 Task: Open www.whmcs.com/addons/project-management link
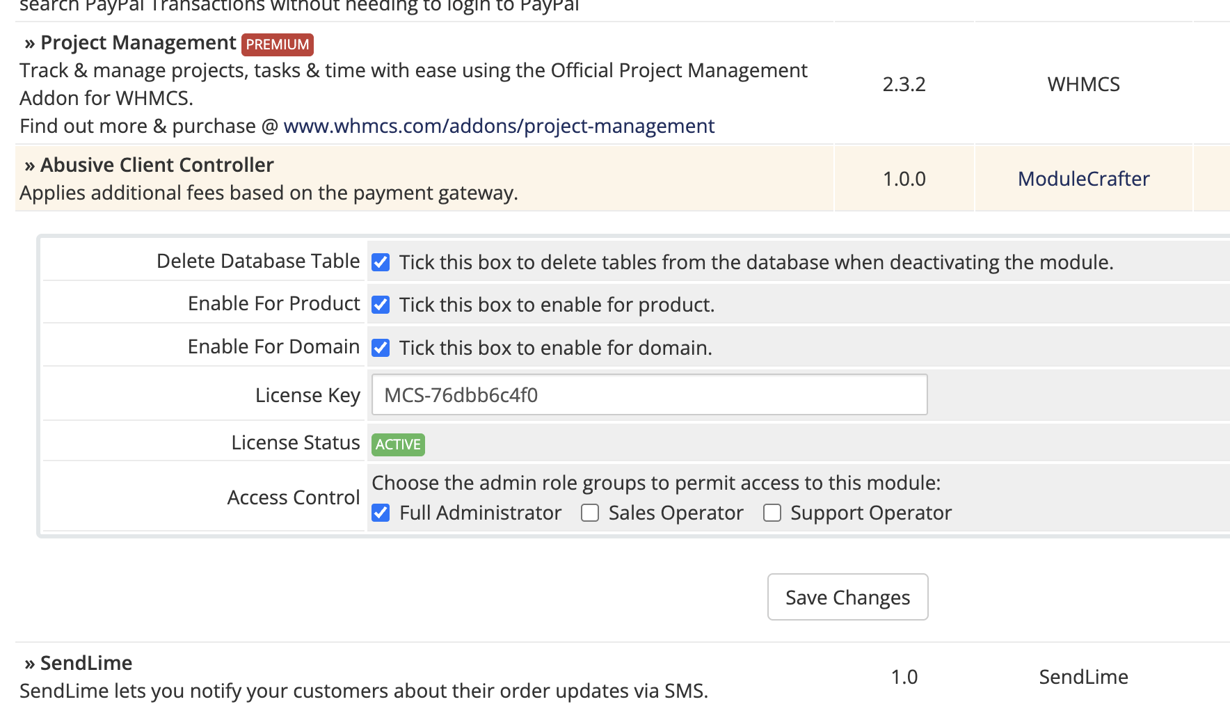click(x=499, y=126)
